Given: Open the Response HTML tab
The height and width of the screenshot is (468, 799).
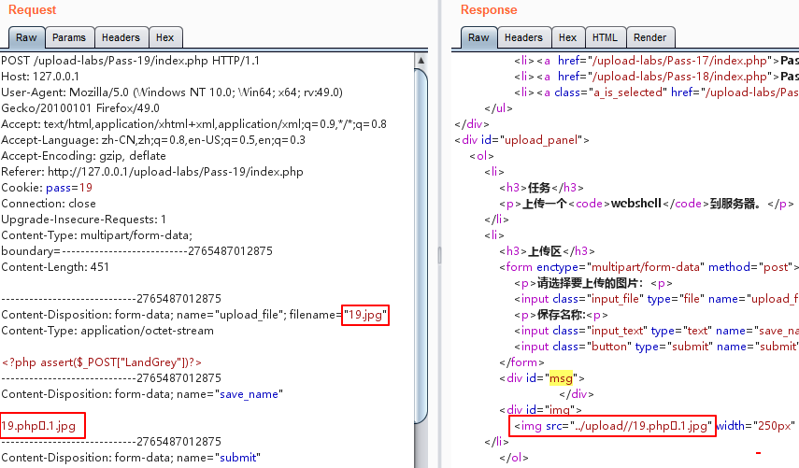Looking at the screenshot, I should point(605,37).
